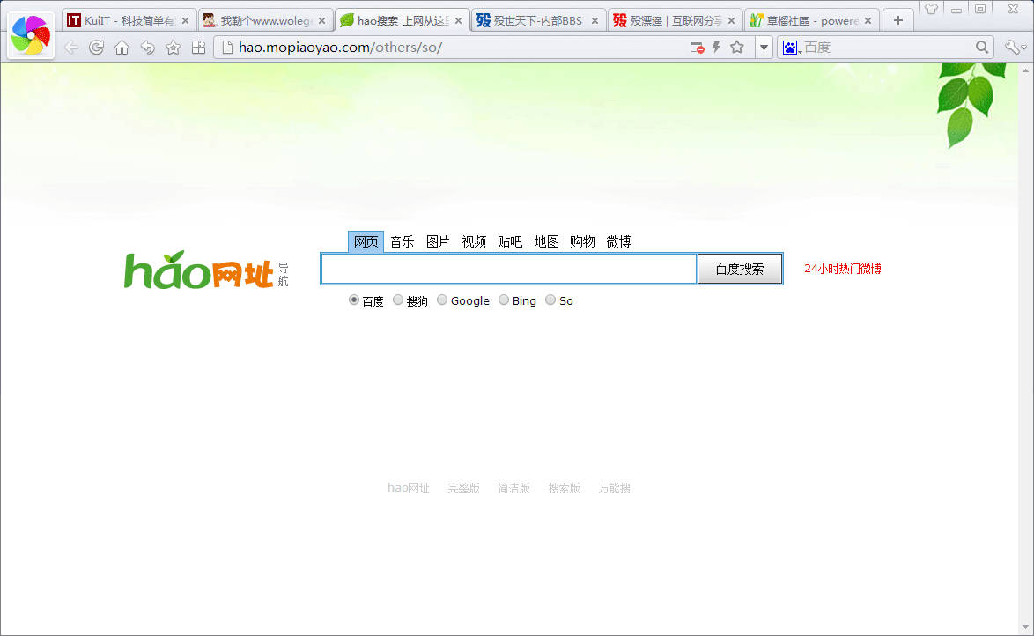Select the 视频 search category
Viewport: 1034px width, 636px height.
(474, 241)
